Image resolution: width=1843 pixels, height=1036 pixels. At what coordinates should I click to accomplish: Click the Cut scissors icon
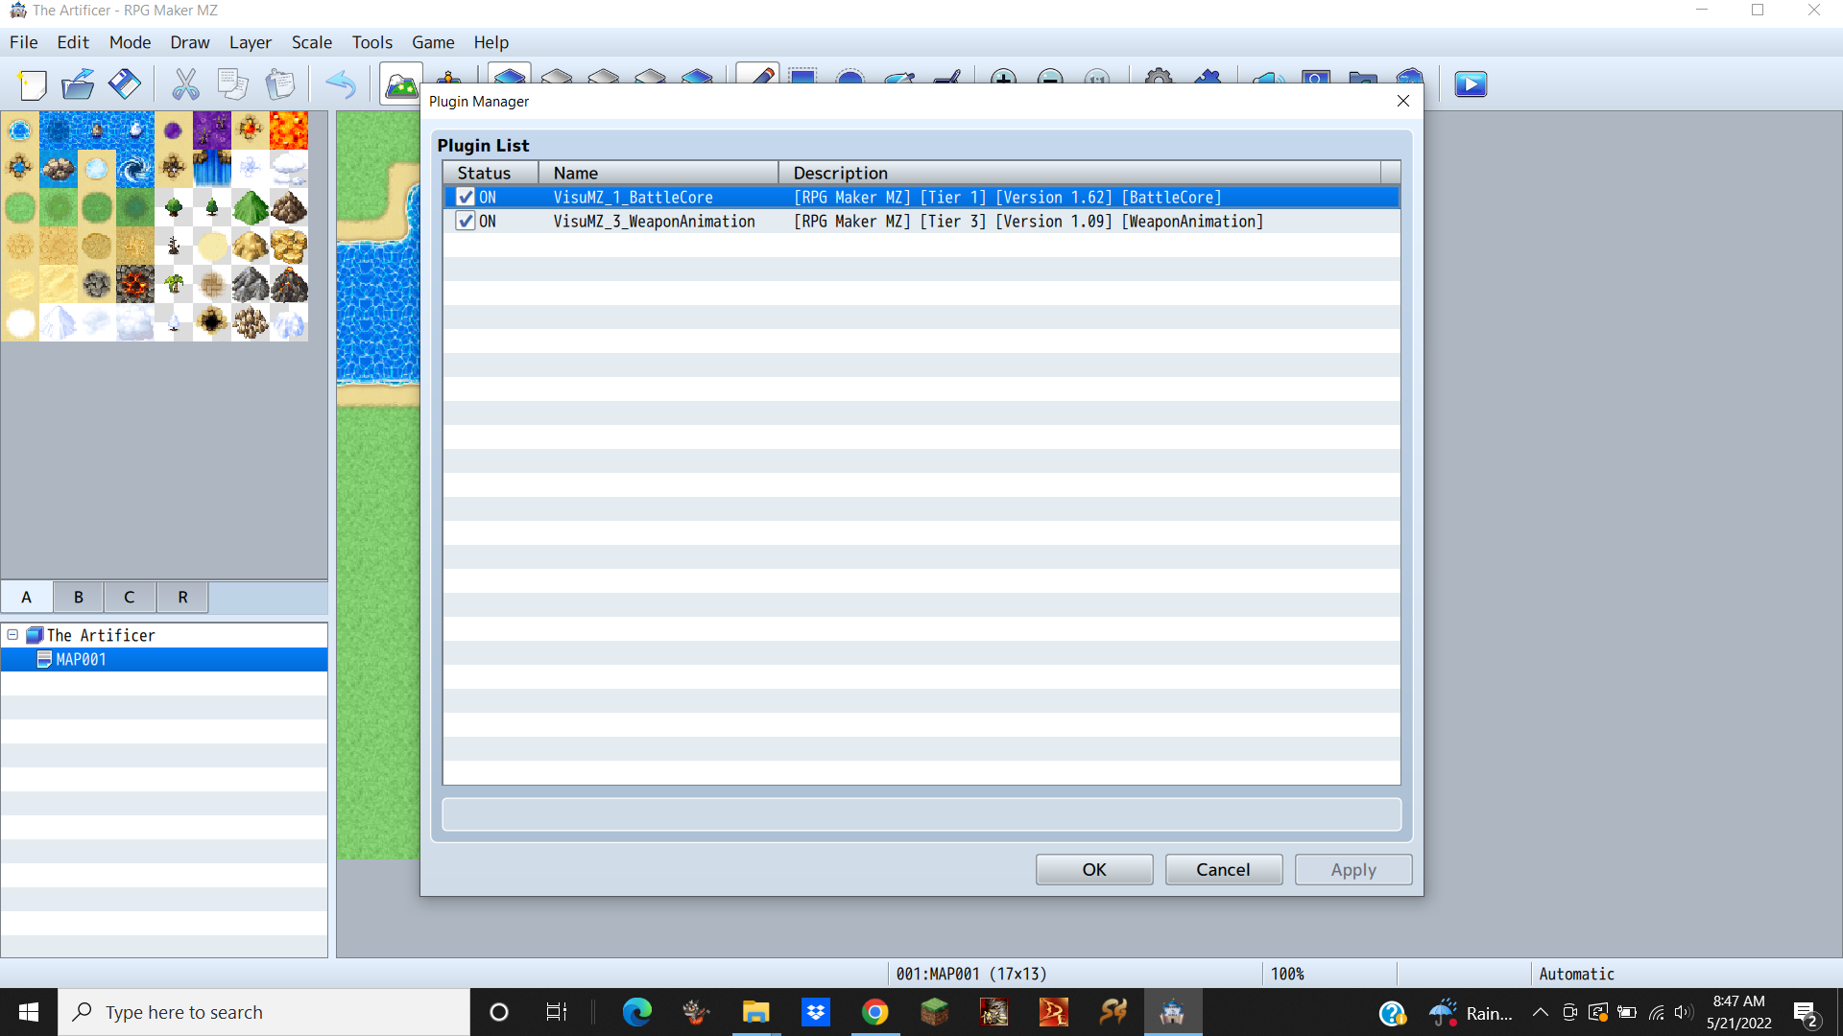pyautogui.click(x=185, y=84)
